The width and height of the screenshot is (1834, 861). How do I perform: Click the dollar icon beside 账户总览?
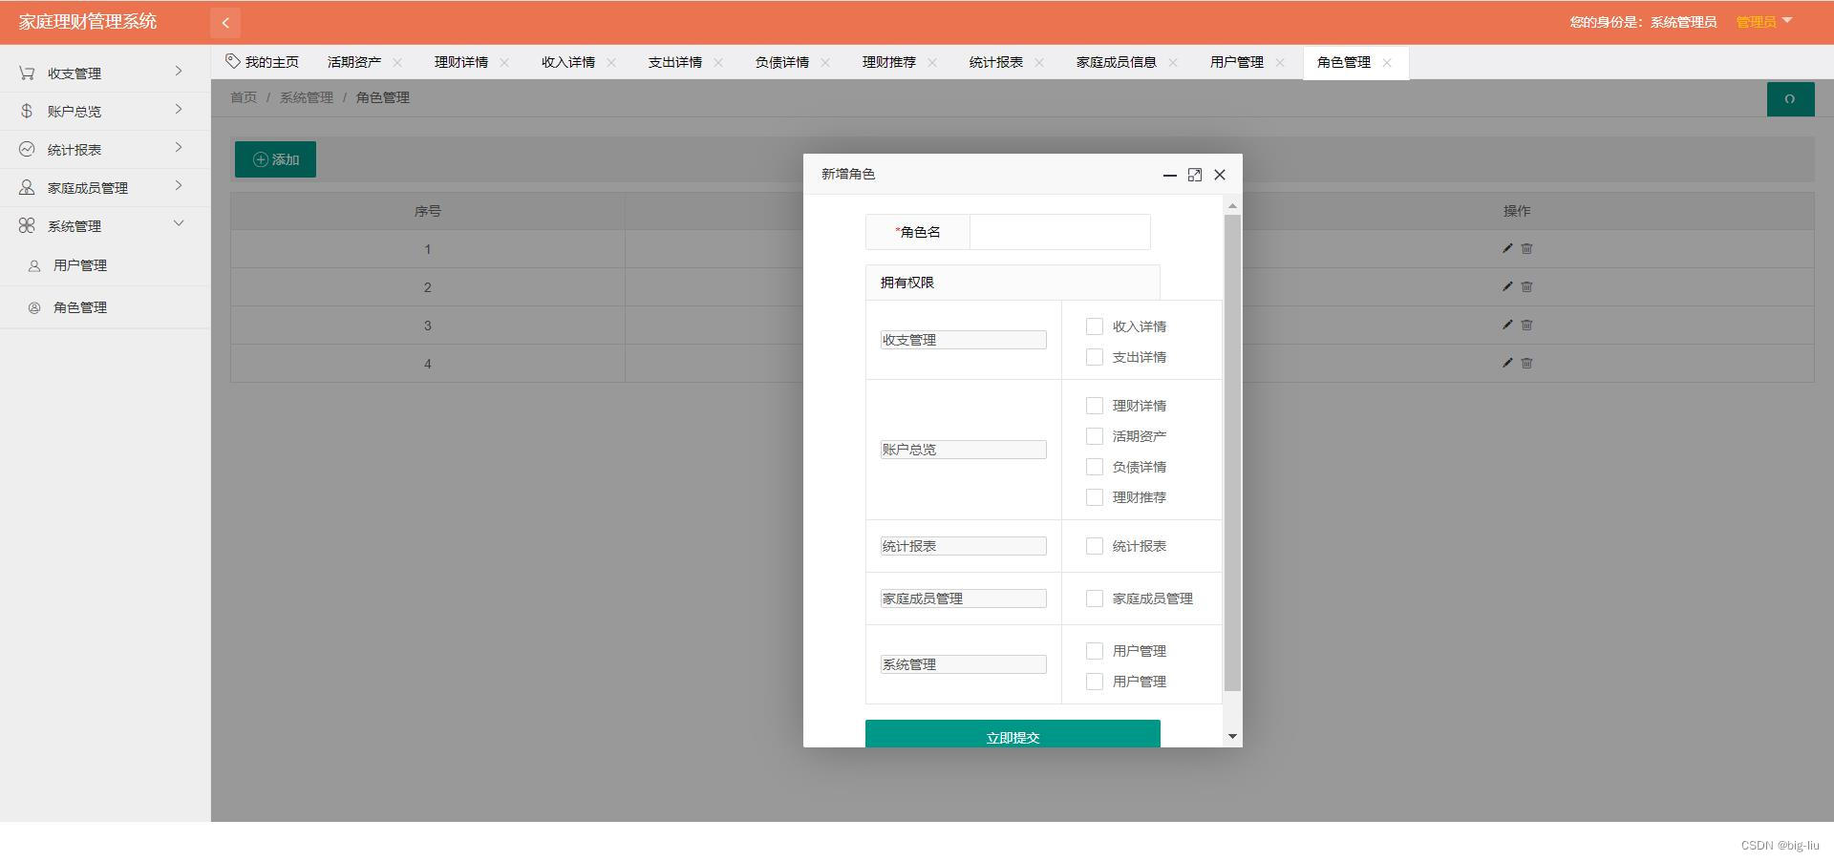(x=27, y=111)
